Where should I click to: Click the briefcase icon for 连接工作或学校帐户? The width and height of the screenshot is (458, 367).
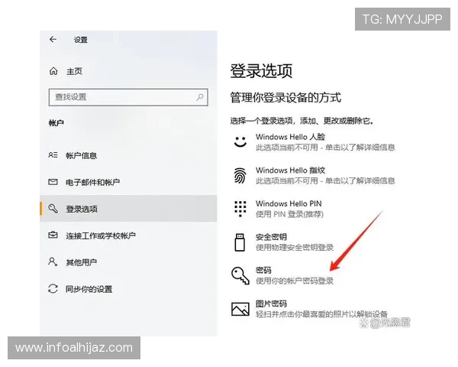[53, 235]
